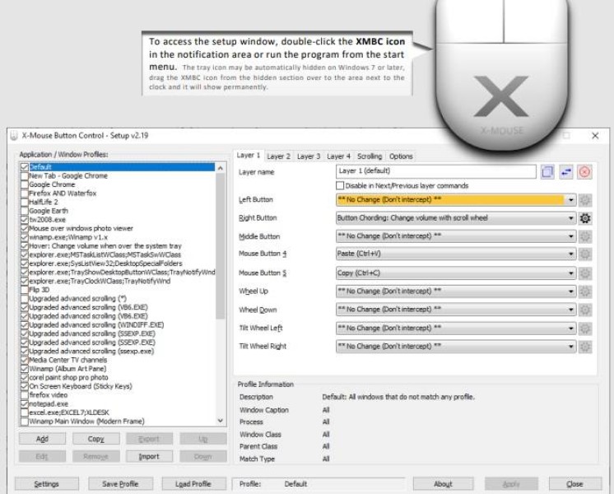The image size is (614, 494).
Task: Click the gear icon beside Tilt Wheel Left
Action: (585, 329)
